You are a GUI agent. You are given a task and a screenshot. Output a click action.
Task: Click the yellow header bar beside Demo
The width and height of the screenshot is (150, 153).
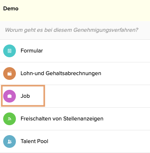click(x=85, y=10)
